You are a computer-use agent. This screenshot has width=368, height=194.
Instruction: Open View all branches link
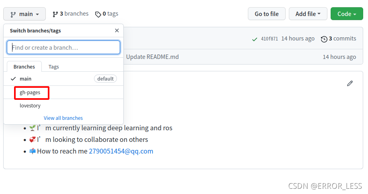pos(63,118)
